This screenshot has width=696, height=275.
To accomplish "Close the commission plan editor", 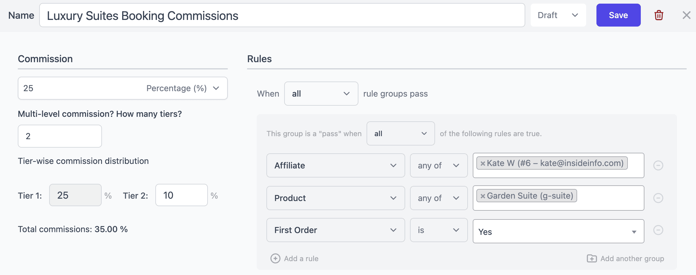I will 686,15.
